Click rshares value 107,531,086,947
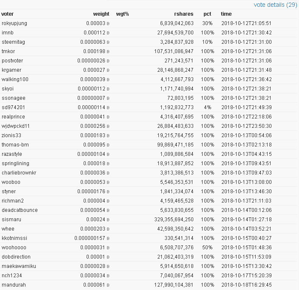The width and height of the screenshot is (299, 290). pos(174,51)
